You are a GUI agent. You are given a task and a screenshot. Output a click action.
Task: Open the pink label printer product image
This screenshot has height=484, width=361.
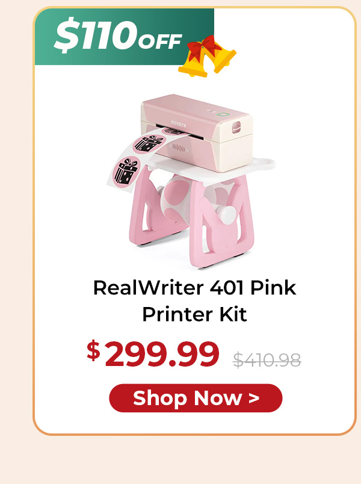(x=191, y=182)
